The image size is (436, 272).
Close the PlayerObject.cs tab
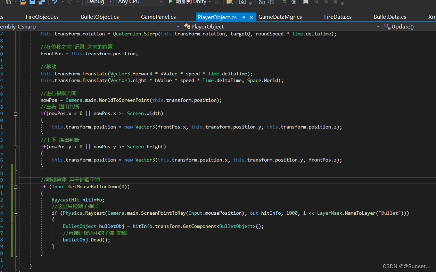click(252, 17)
